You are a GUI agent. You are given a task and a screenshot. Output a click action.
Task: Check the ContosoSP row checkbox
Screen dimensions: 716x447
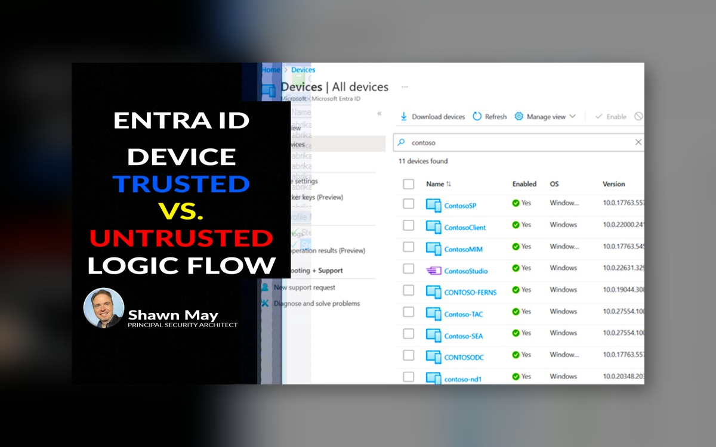click(409, 204)
